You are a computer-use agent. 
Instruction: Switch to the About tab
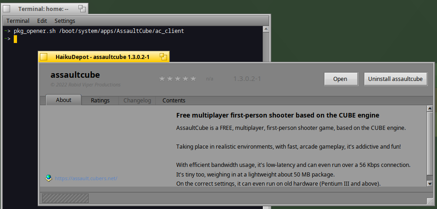pyautogui.click(x=63, y=100)
